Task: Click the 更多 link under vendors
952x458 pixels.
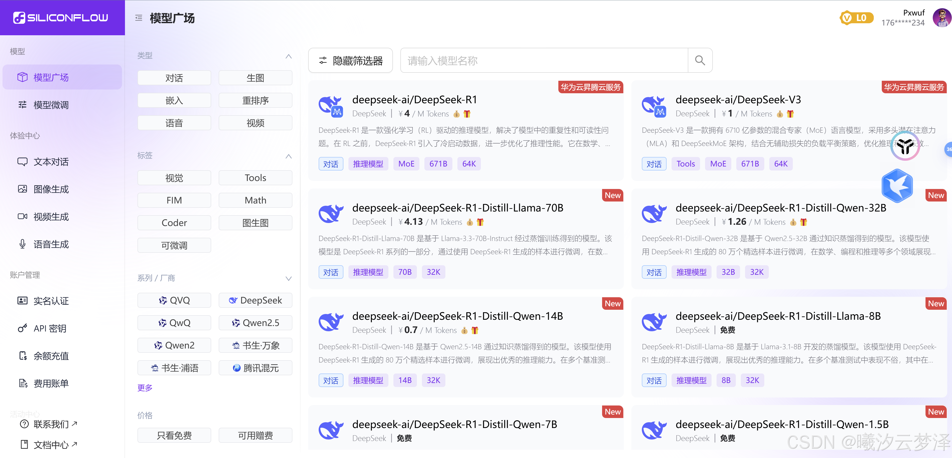Action: point(144,387)
